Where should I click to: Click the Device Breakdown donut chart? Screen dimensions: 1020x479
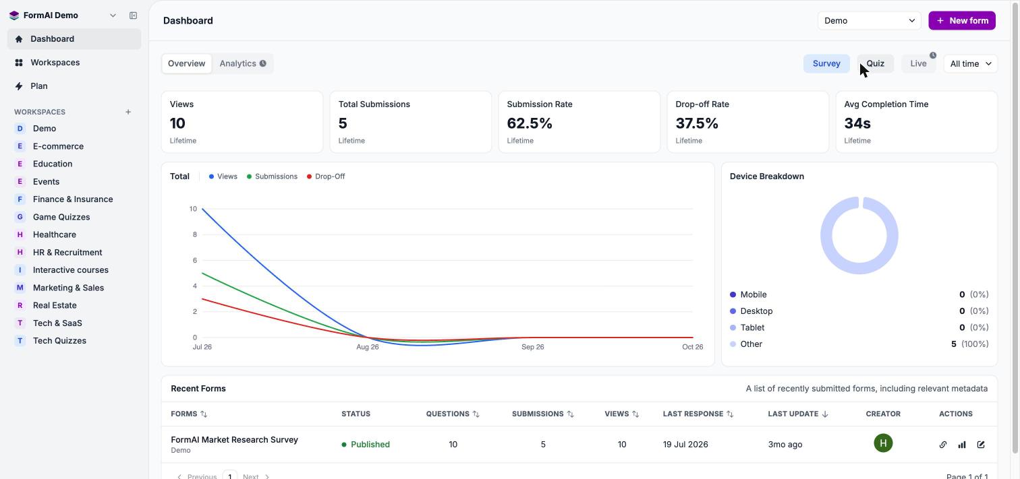pyautogui.click(x=859, y=236)
